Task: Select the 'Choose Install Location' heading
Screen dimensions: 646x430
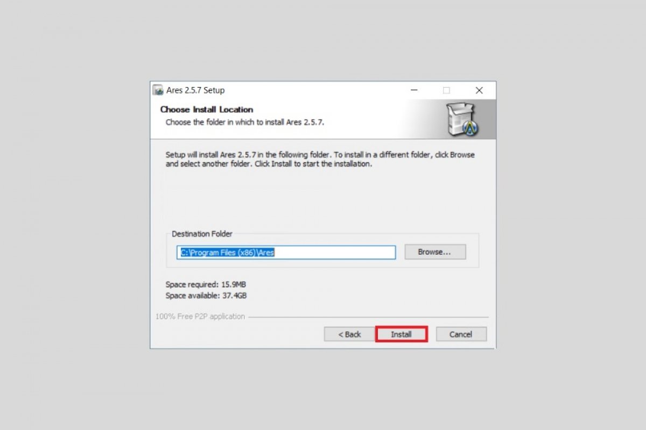Action: click(207, 110)
